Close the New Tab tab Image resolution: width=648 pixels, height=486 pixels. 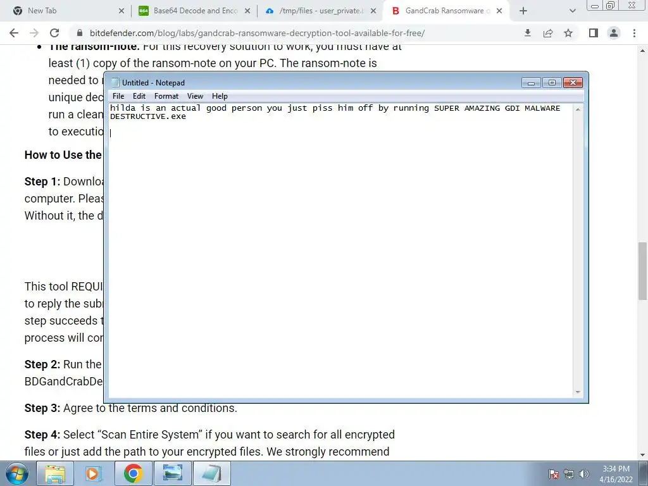[x=121, y=11]
